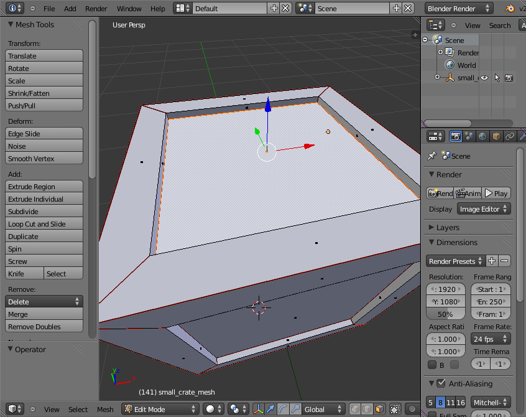Open the File menu
Image resolution: width=526 pixels, height=417 pixels.
point(49,8)
